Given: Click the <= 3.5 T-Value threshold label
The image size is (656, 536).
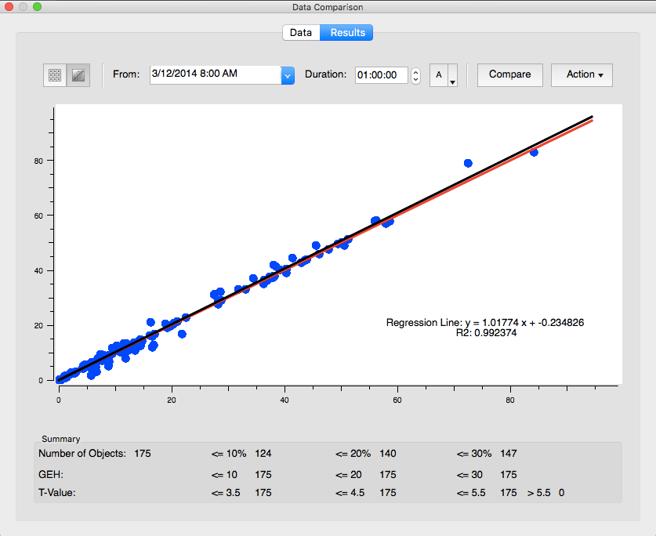Looking at the screenshot, I should (x=226, y=493).
